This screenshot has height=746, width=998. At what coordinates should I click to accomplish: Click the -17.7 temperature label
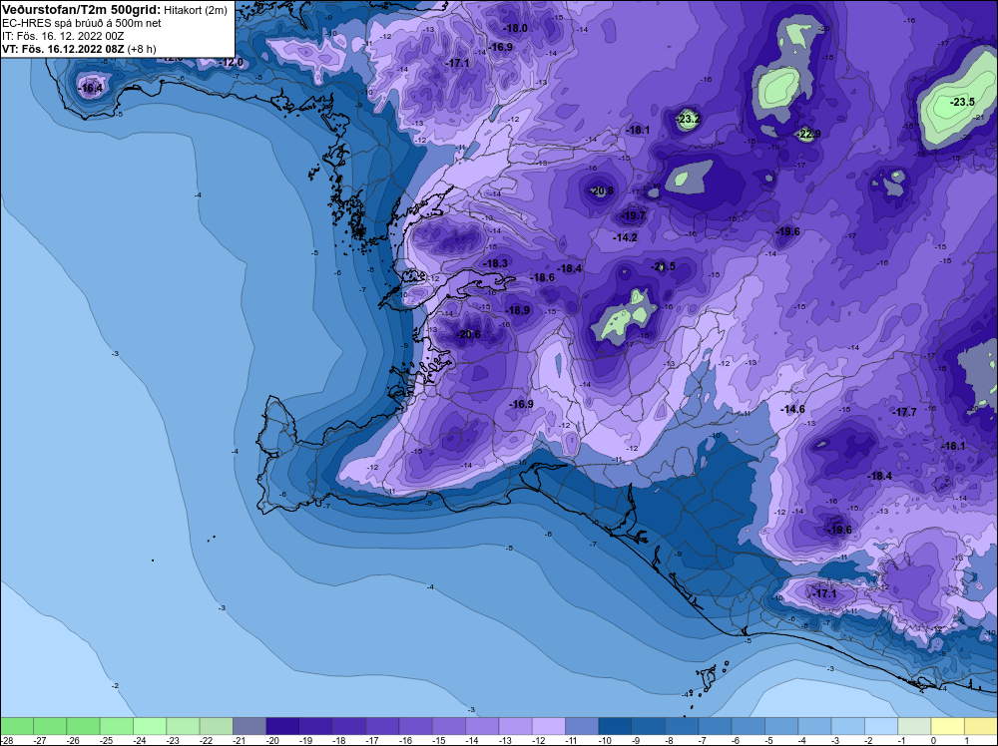[x=905, y=412]
